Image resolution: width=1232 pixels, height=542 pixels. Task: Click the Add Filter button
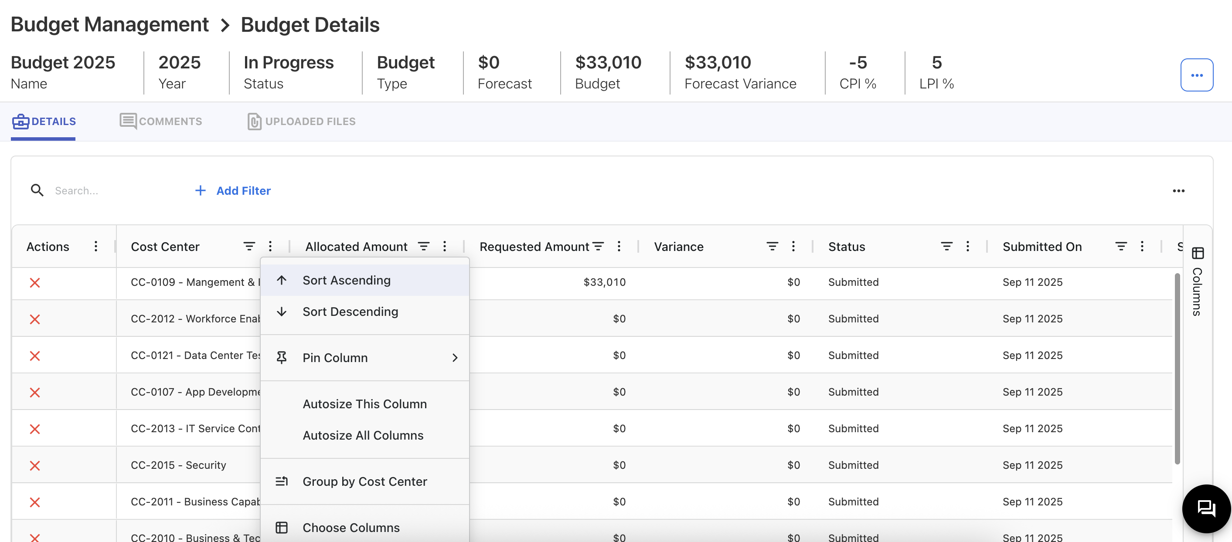click(233, 191)
